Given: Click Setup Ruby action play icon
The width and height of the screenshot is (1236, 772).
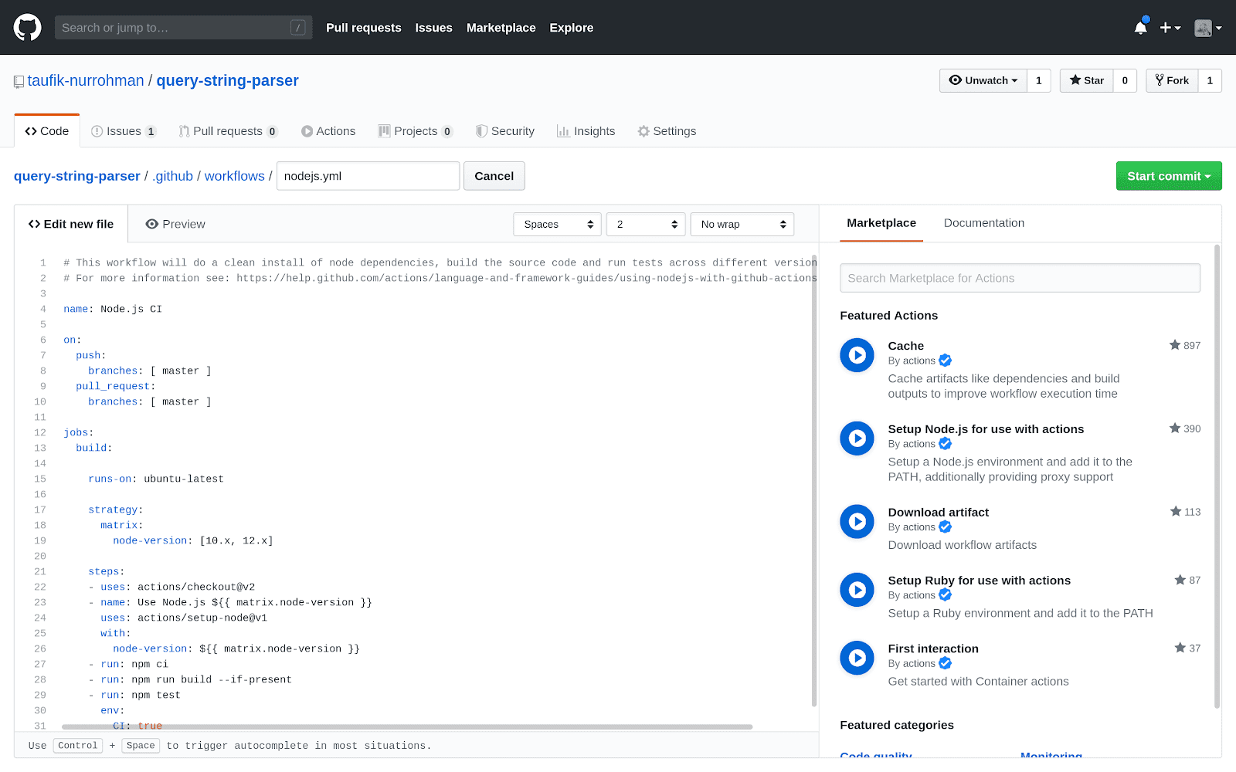Looking at the screenshot, I should coord(857,590).
